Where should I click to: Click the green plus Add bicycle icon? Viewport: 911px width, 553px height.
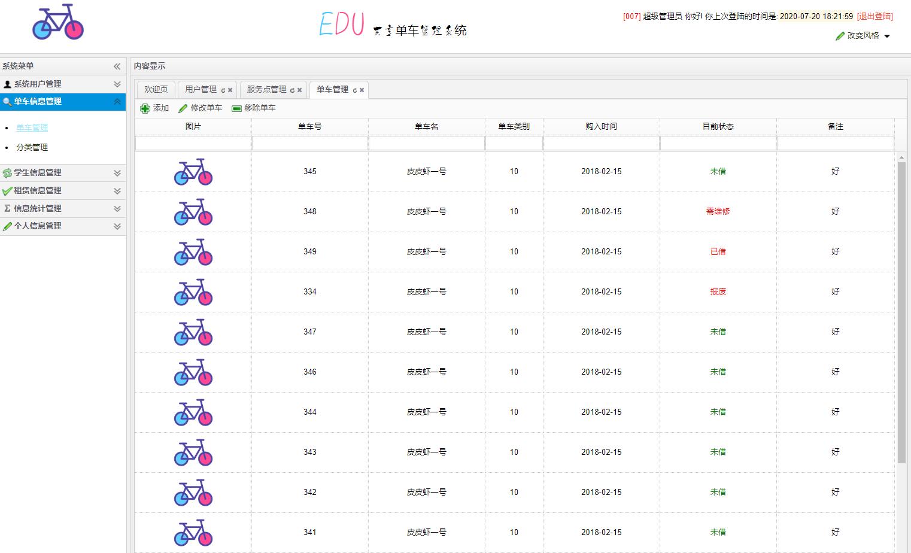[x=145, y=108]
